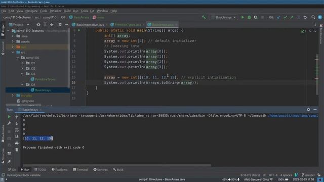Rerun BasicArrays in Run panel

pyautogui.click(x=9, y=117)
